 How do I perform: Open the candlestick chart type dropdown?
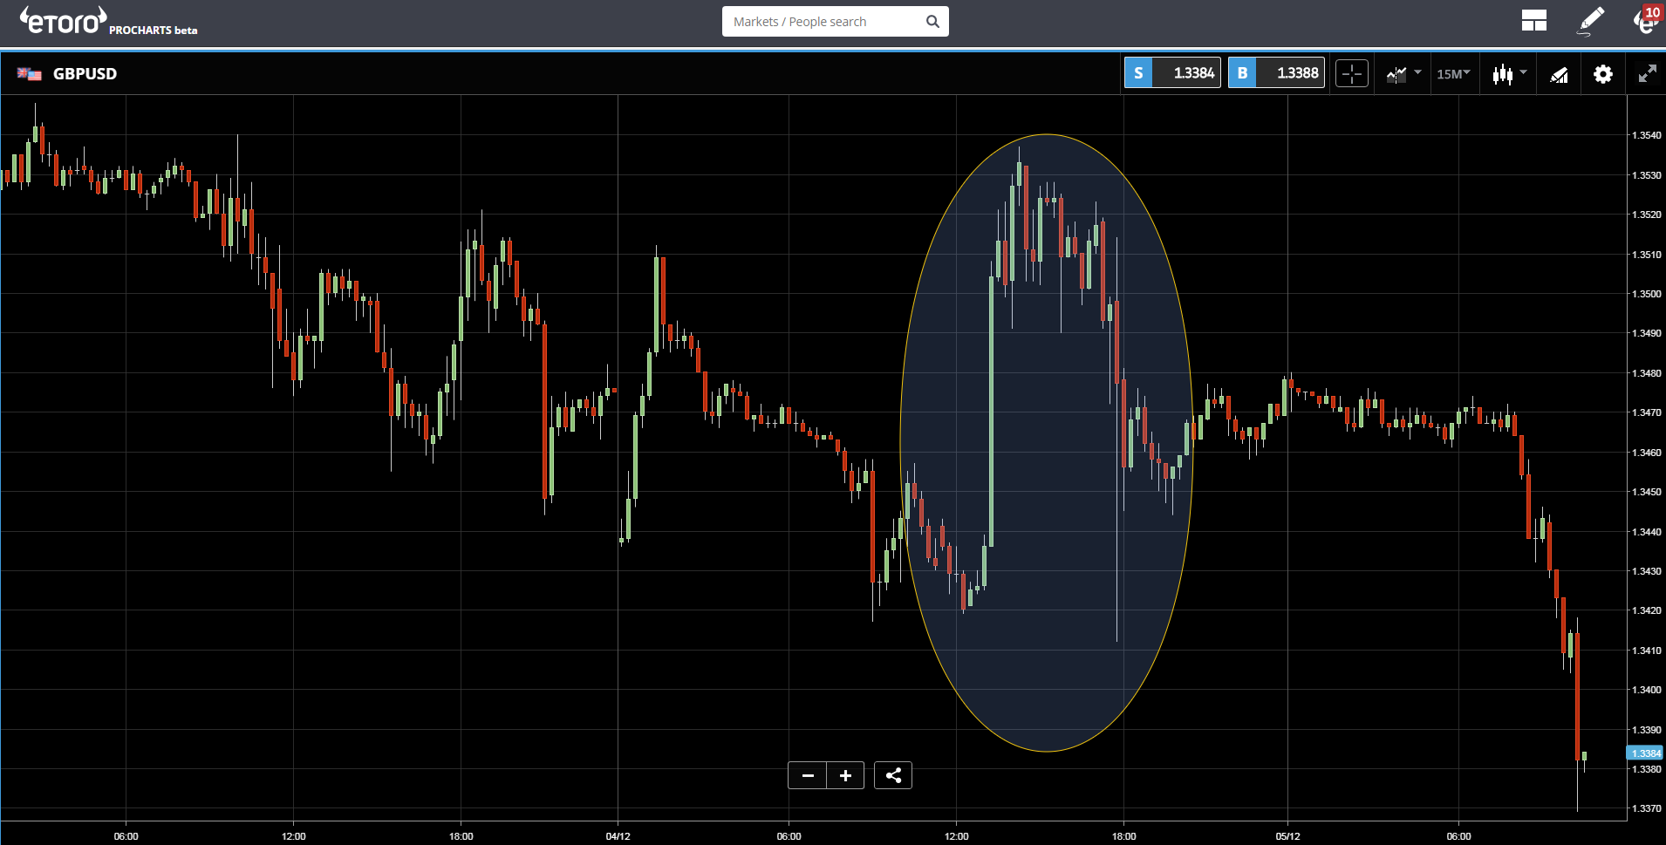(1509, 74)
